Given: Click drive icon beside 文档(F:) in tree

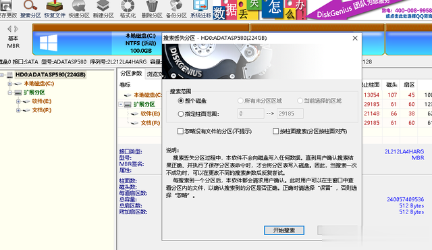Looking at the screenshot, I should click(x=26, y=110).
